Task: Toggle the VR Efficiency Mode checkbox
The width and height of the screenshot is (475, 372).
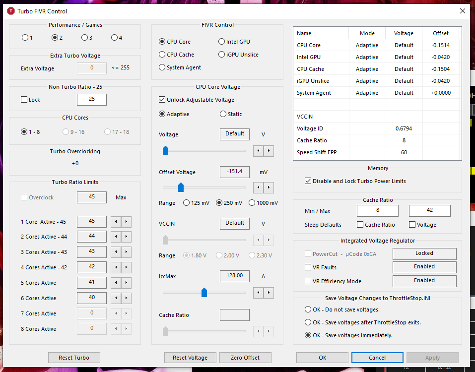Action: tap(308, 281)
